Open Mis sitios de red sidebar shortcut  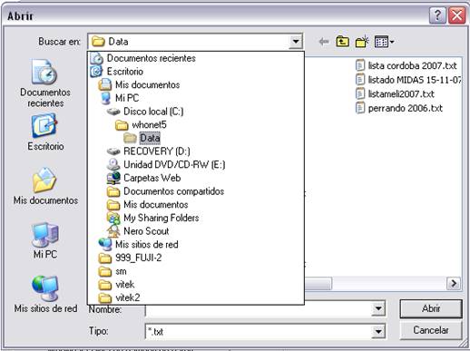[45, 294]
